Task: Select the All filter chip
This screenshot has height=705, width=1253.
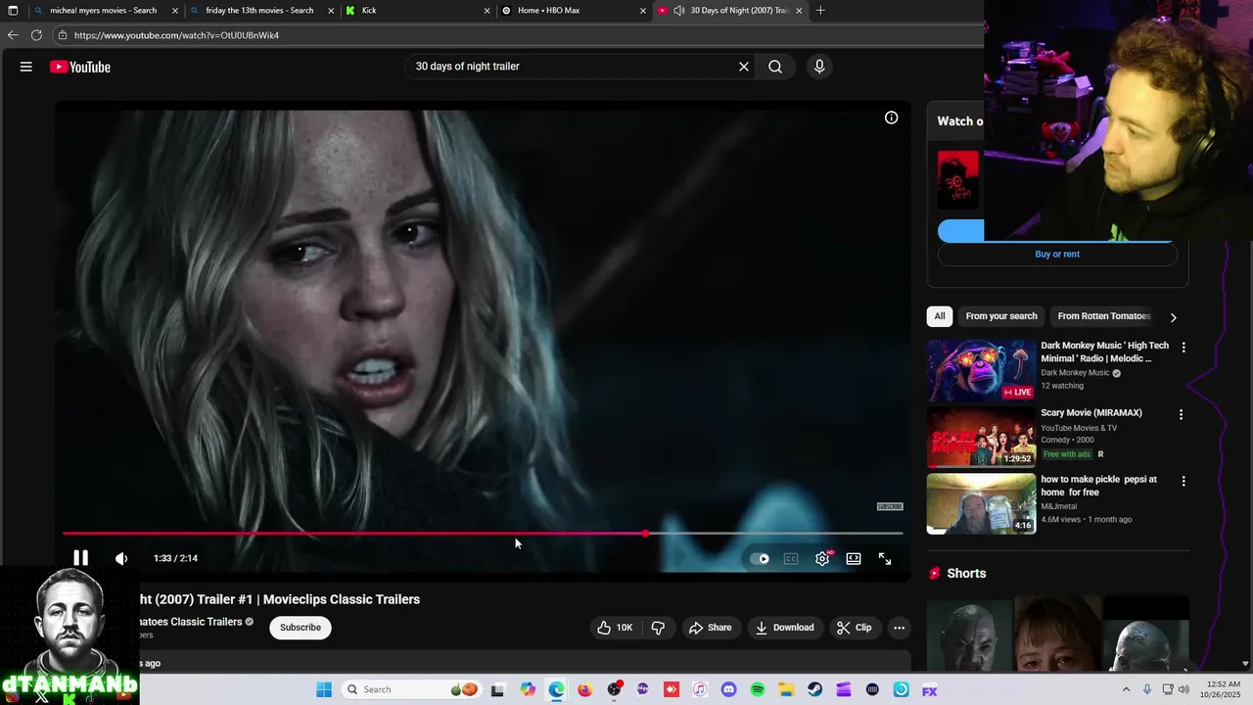Action: [940, 316]
